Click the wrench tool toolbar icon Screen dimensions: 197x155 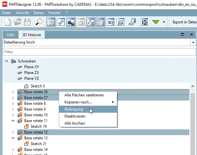tap(61, 22)
